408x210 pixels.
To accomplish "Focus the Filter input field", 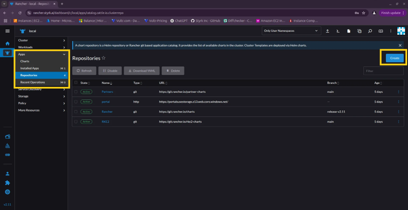I will [383, 71].
